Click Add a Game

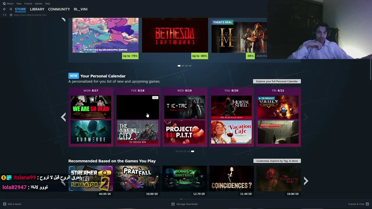tap(12, 204)
